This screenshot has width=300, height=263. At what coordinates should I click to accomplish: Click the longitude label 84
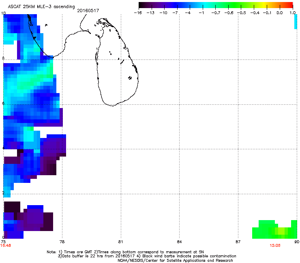pos(179,242)
